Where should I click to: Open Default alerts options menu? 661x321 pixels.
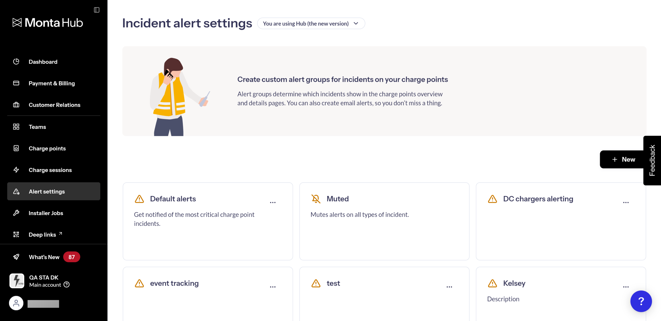pos(273,202)
